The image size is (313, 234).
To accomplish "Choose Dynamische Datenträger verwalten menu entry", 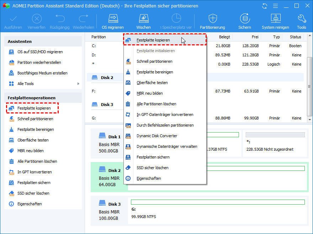I will [x=165, y=147].
